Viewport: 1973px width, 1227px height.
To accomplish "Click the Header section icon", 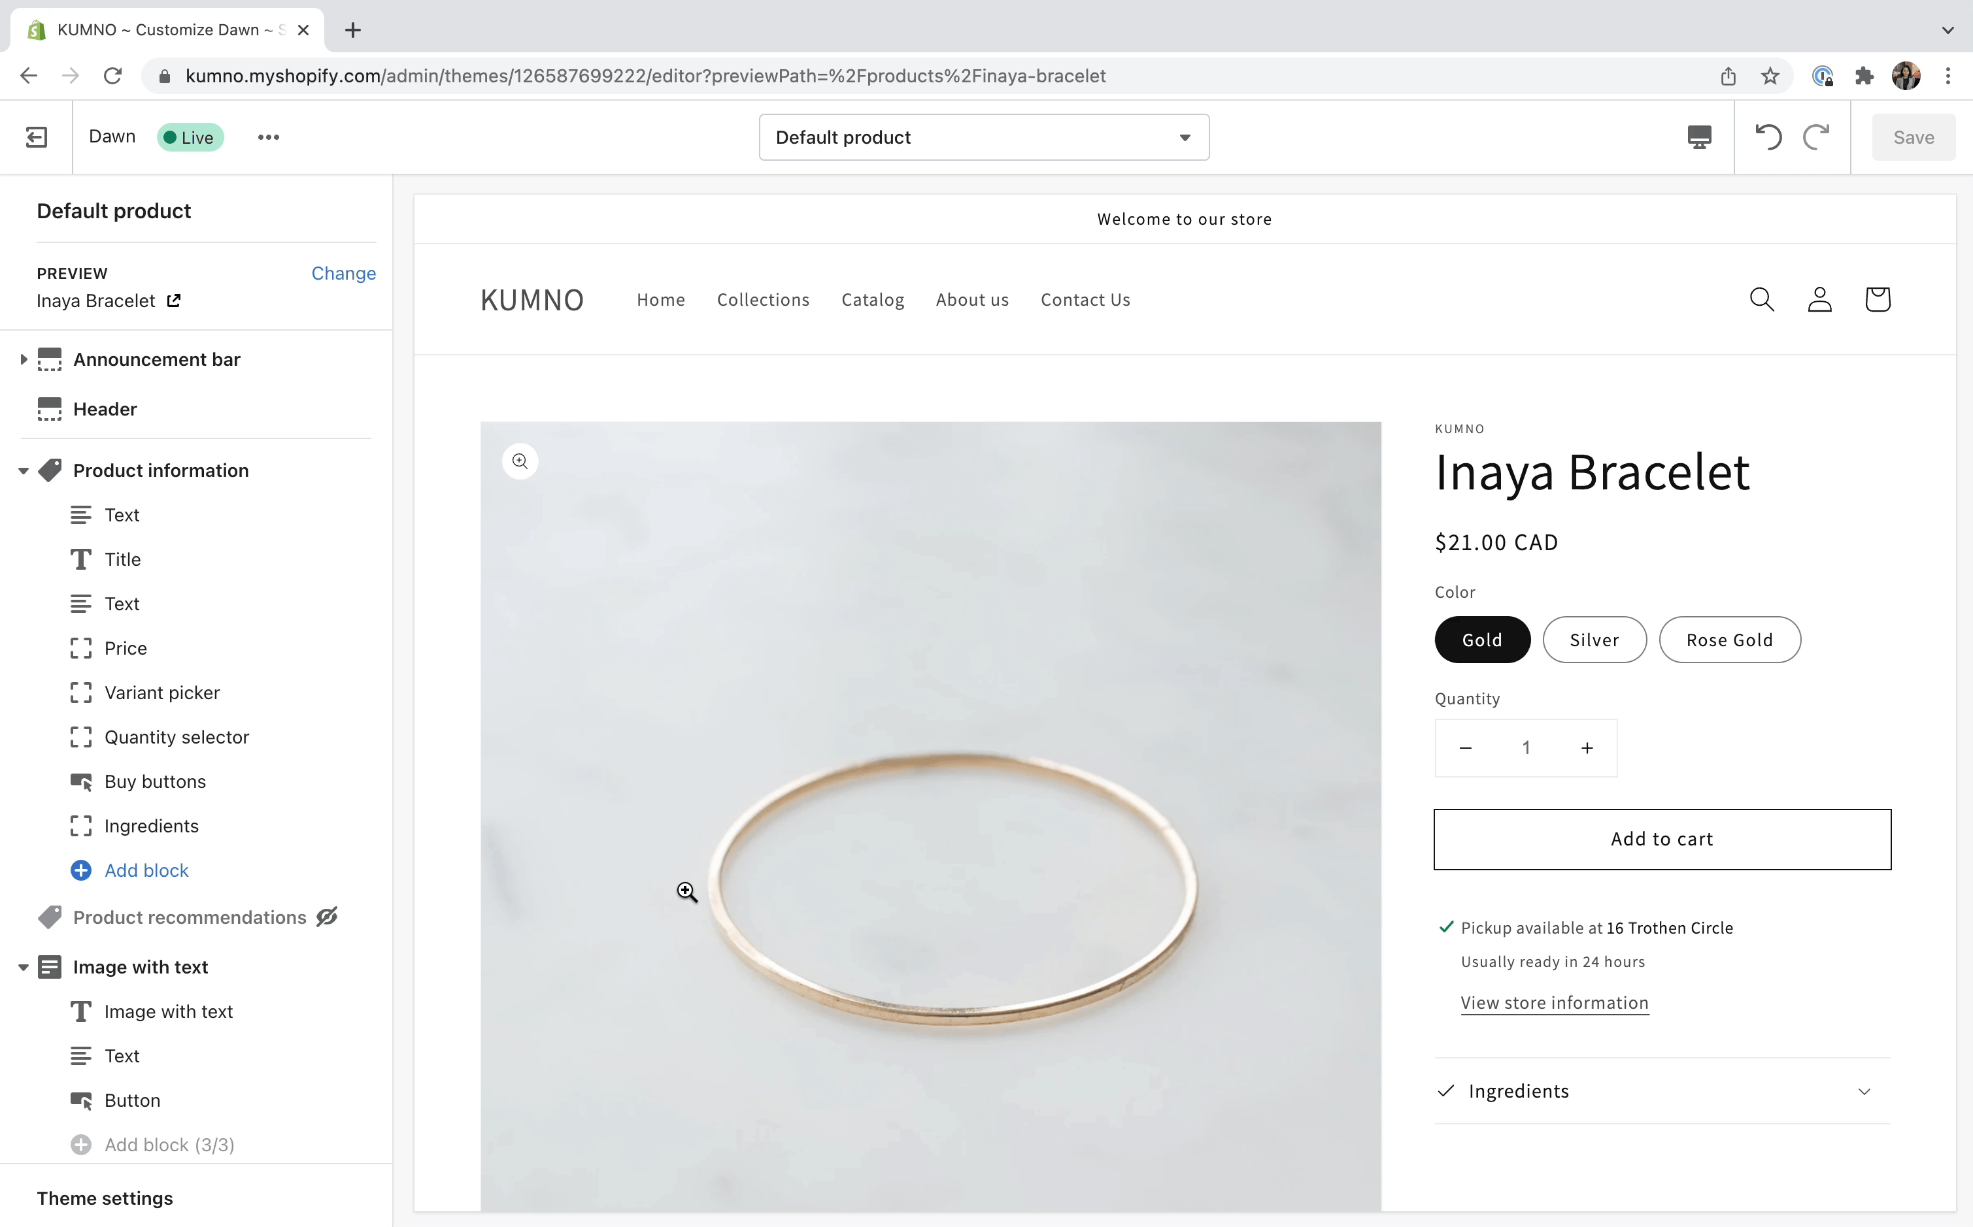I will [50, 408].
